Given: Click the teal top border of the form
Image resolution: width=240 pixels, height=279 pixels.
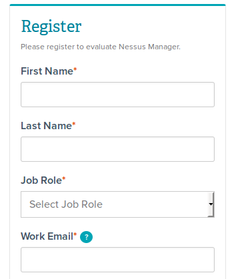Looking at the screenshot, I should pyautogui.click(x=117, y=5).
